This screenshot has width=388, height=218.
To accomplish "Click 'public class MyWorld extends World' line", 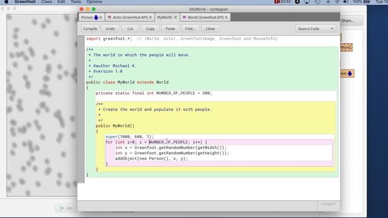I will pos(127,82).
